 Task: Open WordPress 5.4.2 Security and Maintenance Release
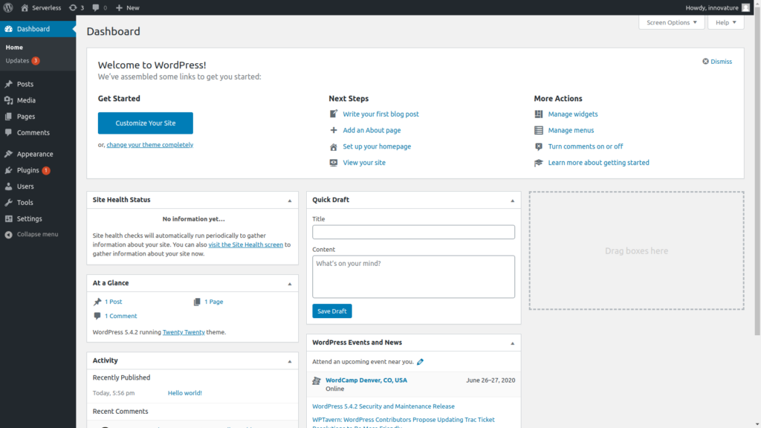click(383, 406)
